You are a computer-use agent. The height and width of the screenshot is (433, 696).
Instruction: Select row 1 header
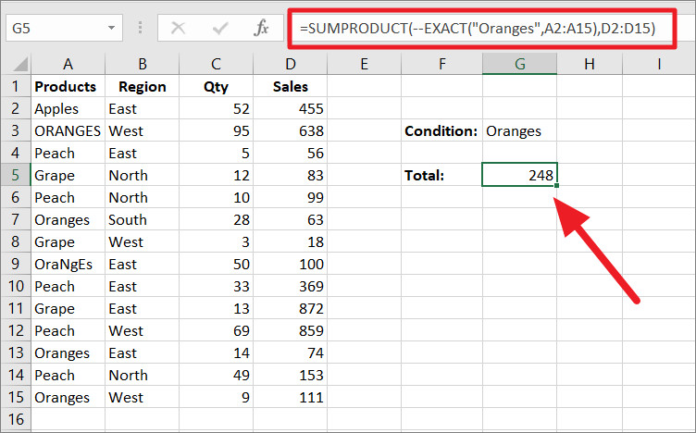[x=16, y=86]
